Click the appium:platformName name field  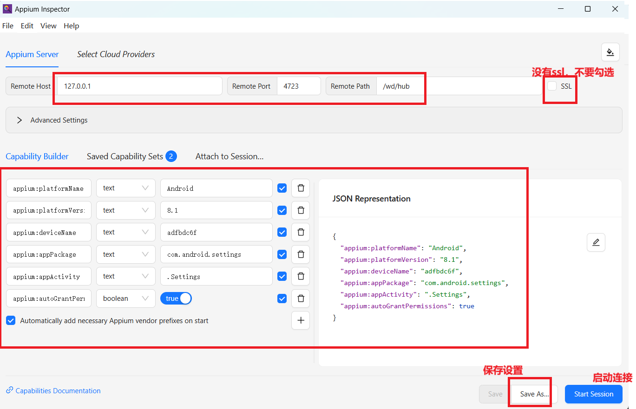coord(49,188)
